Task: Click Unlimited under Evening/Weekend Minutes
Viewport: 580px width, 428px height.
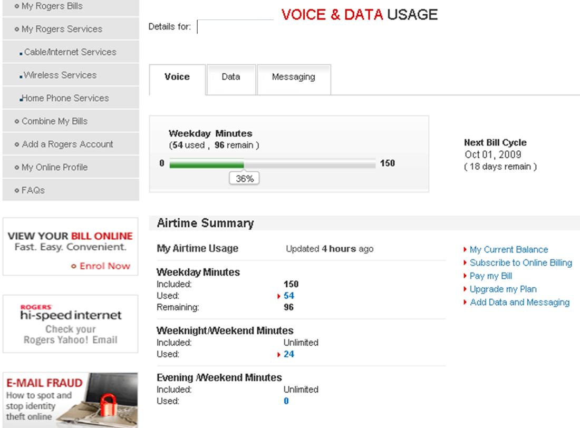Action: (x=301, y=390)
